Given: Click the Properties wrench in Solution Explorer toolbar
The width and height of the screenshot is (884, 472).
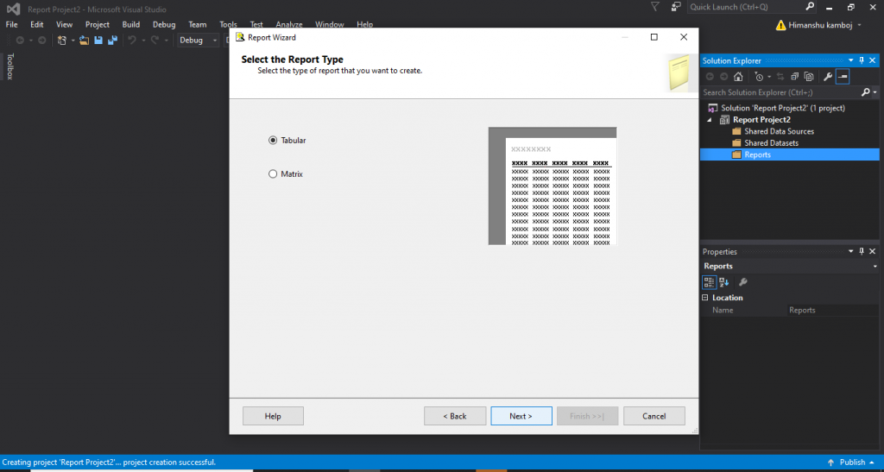Looking at the screenshot, I should tap(828, 77).
